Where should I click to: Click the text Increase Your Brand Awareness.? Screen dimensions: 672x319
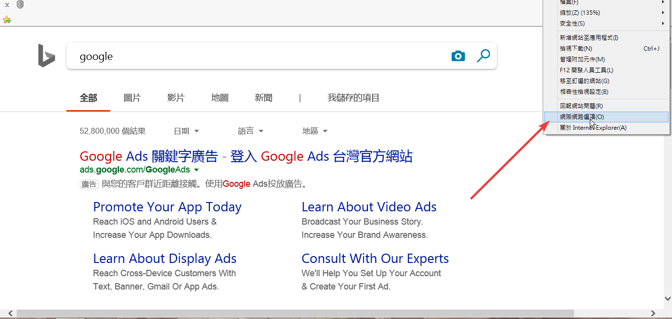[365, 235]
